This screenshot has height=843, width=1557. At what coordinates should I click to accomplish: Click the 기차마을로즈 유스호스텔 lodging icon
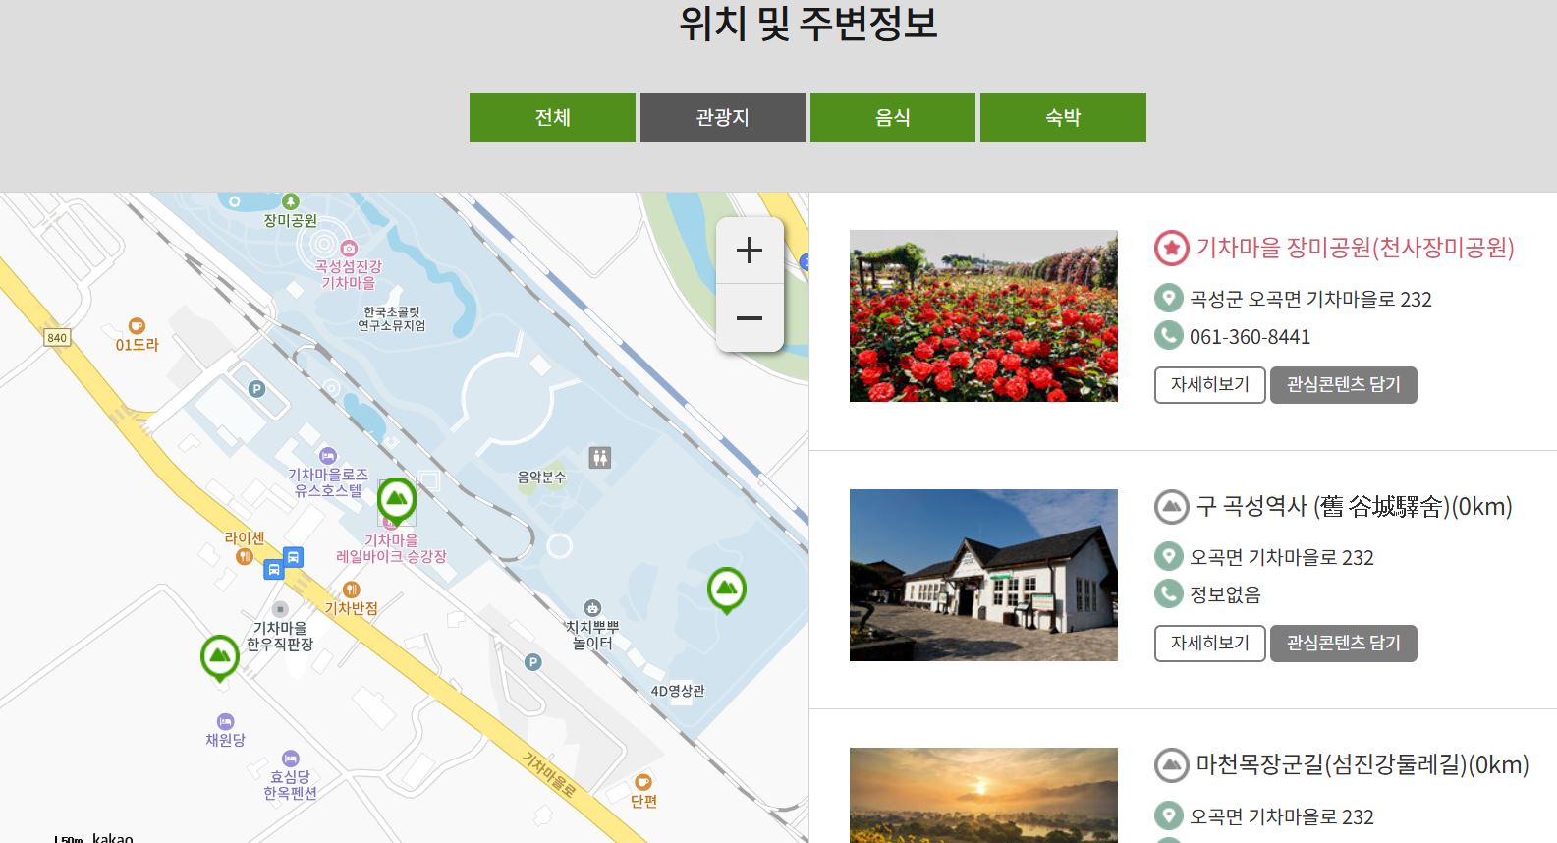click(328, 456)
